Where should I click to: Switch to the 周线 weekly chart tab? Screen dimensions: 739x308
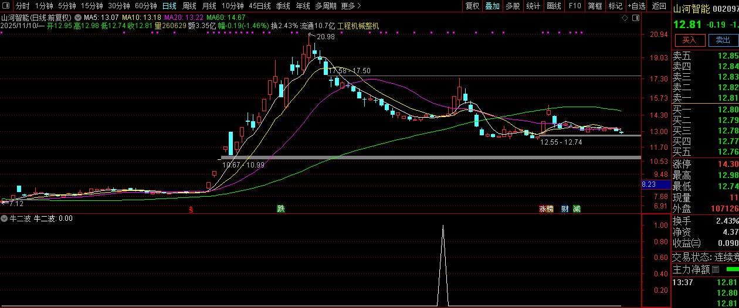click(189, 6)
